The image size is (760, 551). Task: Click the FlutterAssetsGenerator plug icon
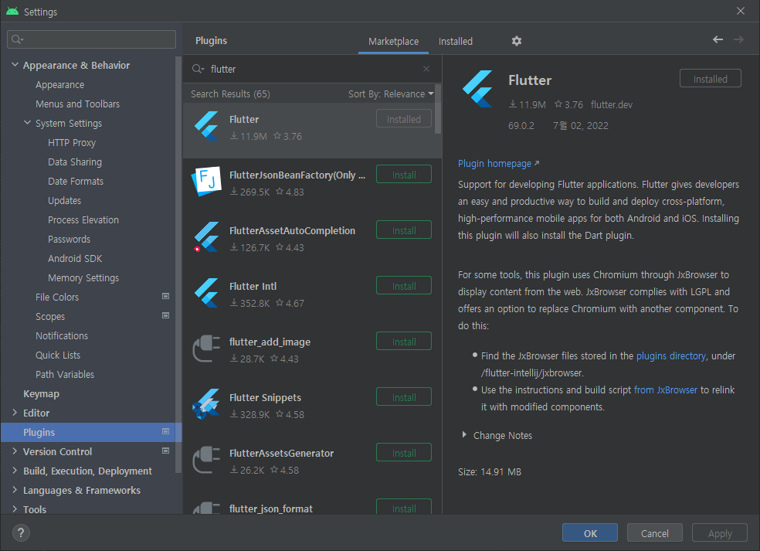pos(207,460)
